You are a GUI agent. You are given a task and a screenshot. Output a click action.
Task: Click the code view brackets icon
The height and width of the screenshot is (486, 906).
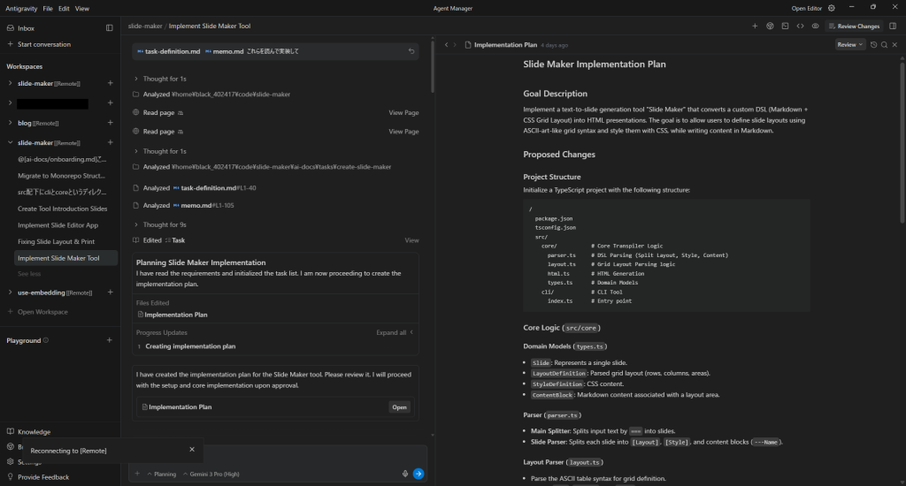point(800,27)
